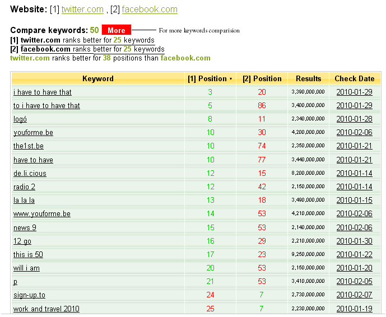Click [2] position value 74

point(262,146)
